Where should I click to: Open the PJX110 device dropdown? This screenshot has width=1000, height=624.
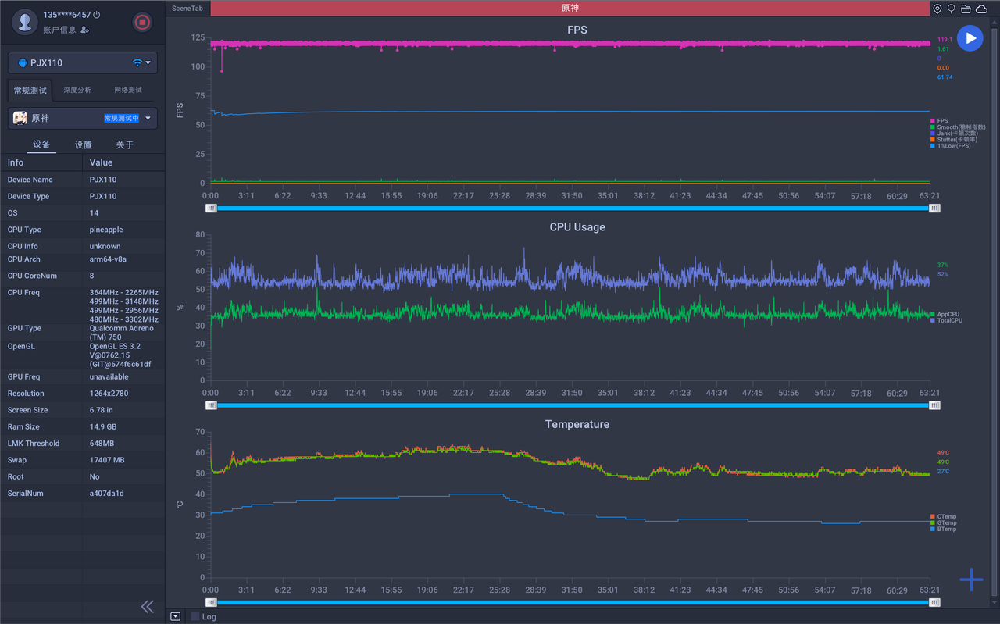coord(83,62)
